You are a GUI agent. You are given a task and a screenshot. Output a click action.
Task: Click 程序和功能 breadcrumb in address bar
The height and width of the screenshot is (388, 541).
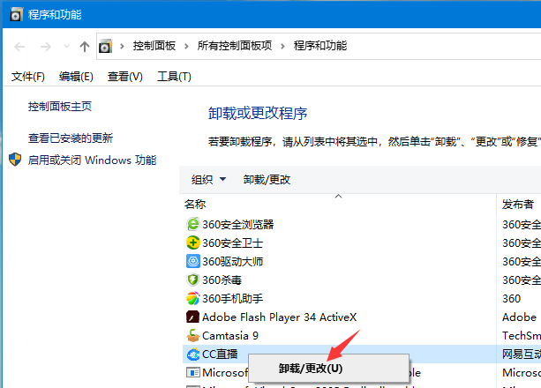320,46
